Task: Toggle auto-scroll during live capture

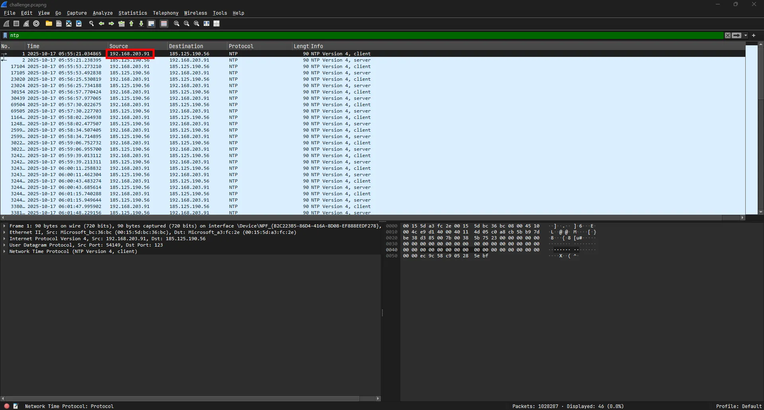Action: tap(151, 24)
